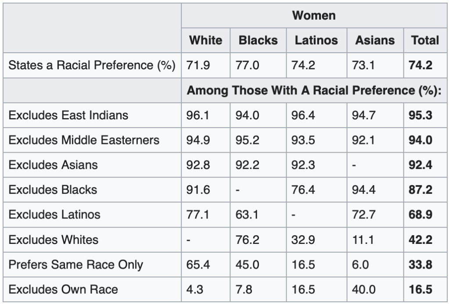Image resolution: width=449 pixels, height=304 pixels.
Task: Select the Total column header
Action: coord(425,41)
